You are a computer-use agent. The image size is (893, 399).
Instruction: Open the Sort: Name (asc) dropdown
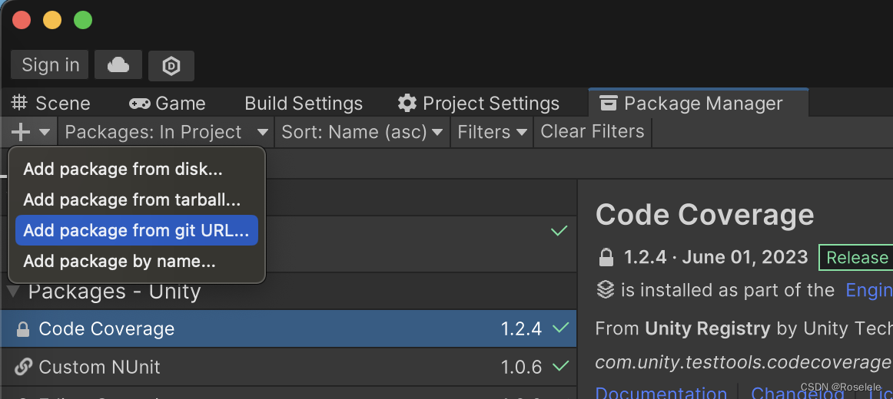click(x=362, y=132)
